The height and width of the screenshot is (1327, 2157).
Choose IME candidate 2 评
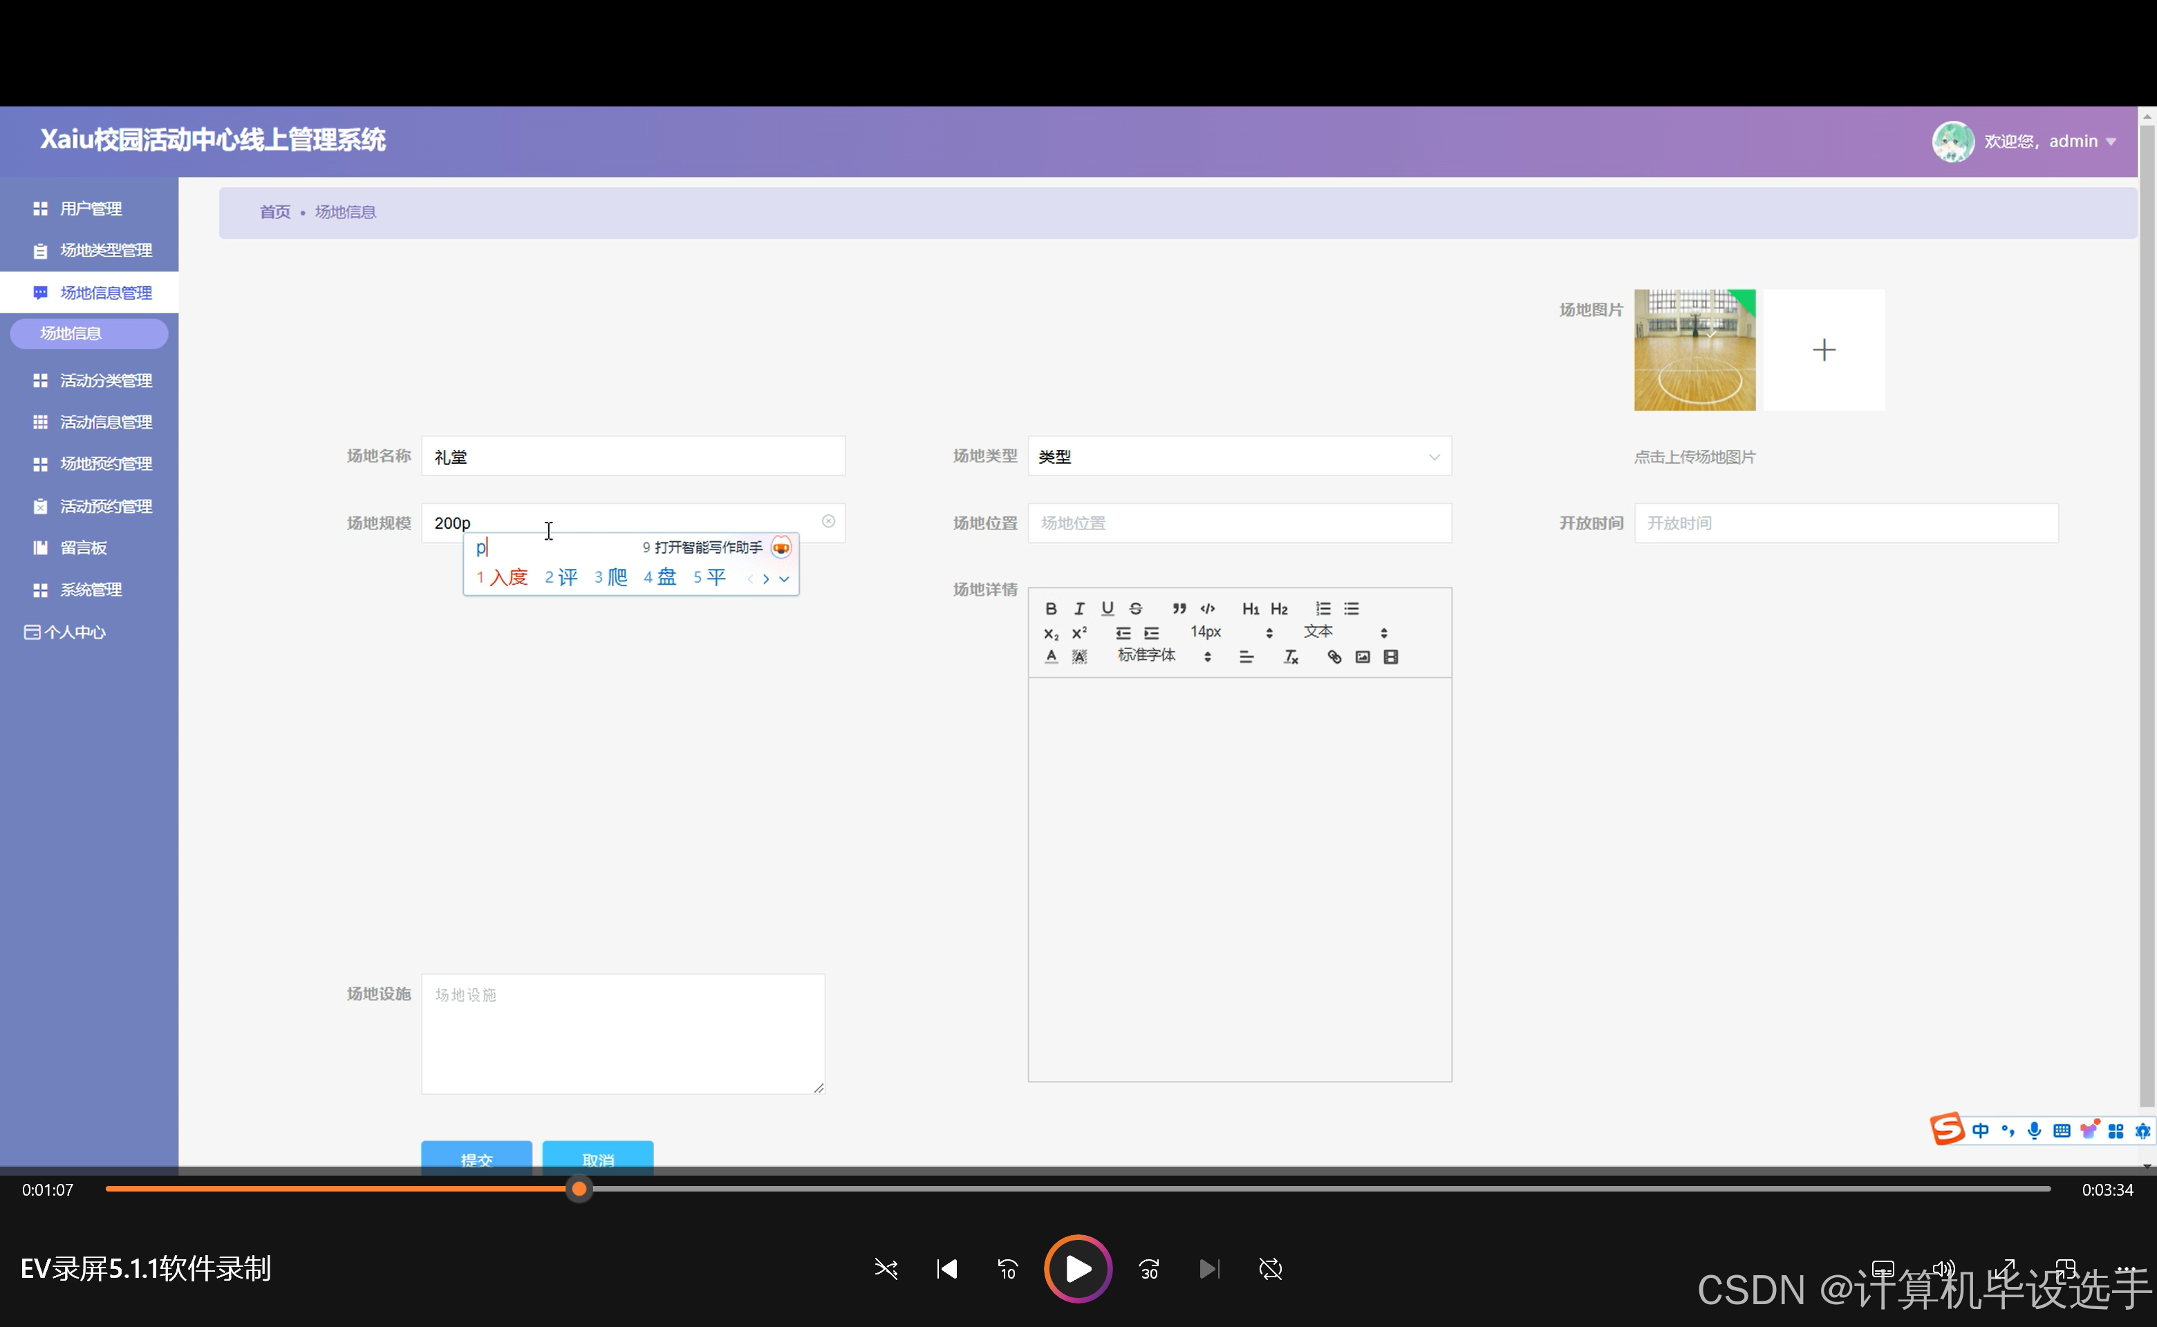point(561,578)
